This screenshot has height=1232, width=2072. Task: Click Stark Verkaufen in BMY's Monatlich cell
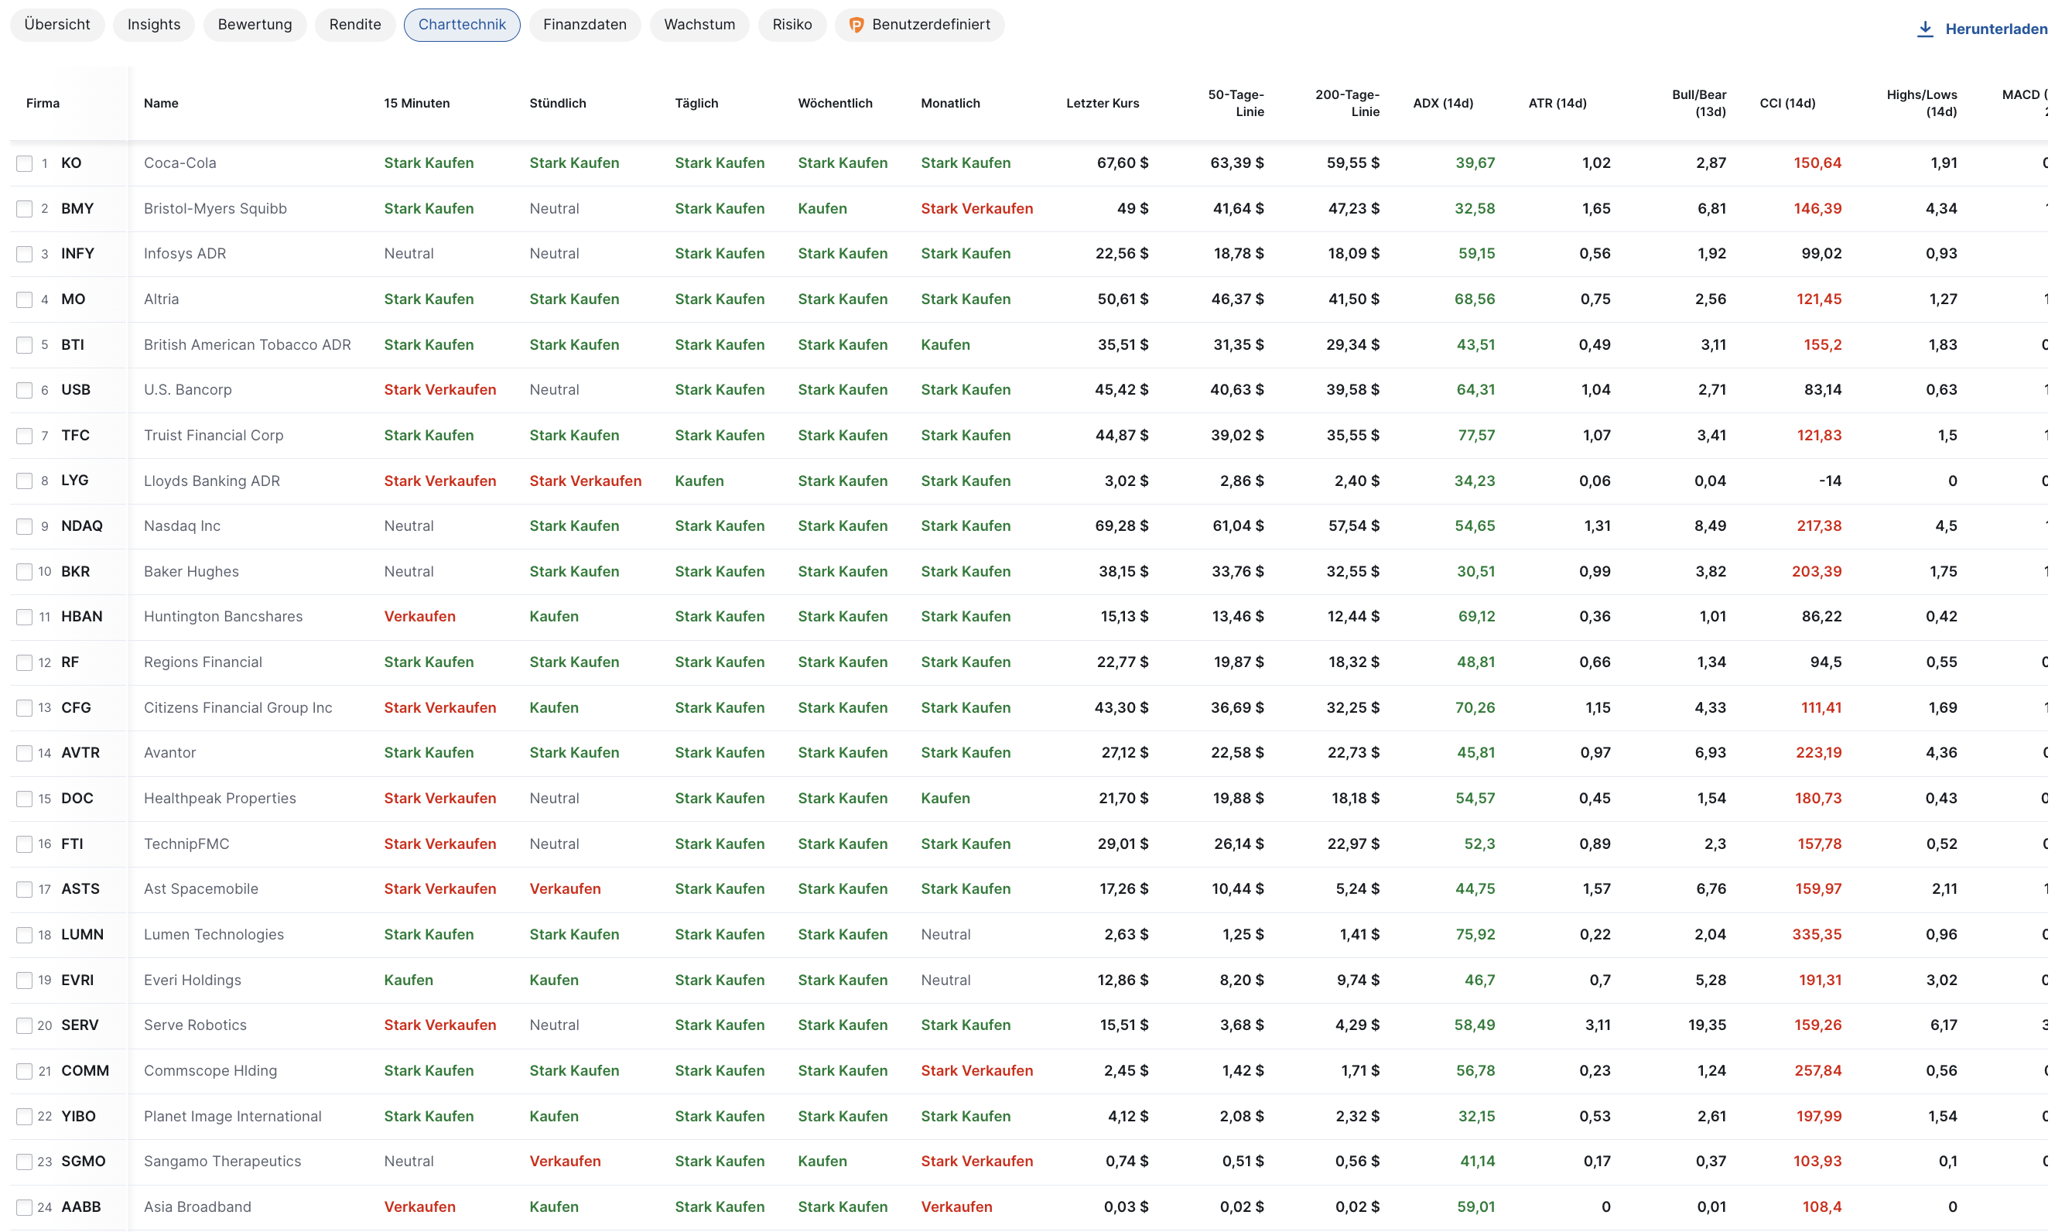(x=976, y=208)
